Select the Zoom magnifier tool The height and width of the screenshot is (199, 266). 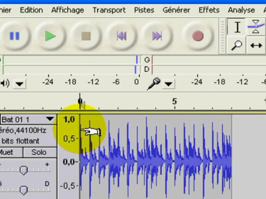(x=237, y=45)
